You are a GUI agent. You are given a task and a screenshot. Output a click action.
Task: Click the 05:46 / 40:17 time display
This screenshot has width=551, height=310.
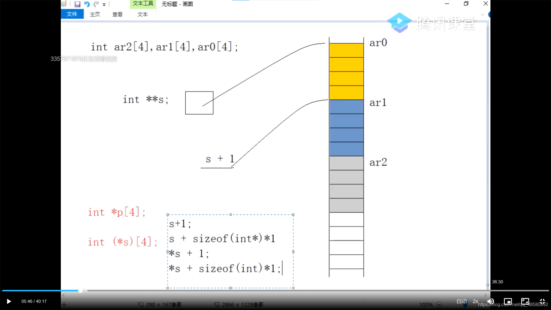(x=34, y=301)
